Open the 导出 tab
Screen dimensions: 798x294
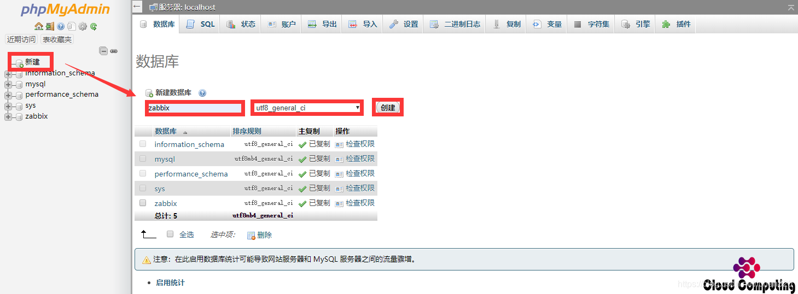pos(322,24)
